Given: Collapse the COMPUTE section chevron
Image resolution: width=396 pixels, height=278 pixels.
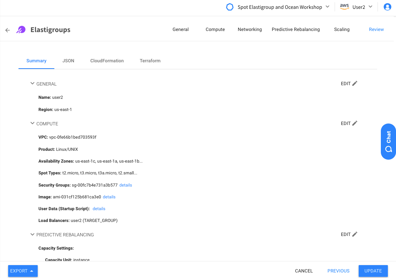Looking at the screenshot, I should pos(32,123).
